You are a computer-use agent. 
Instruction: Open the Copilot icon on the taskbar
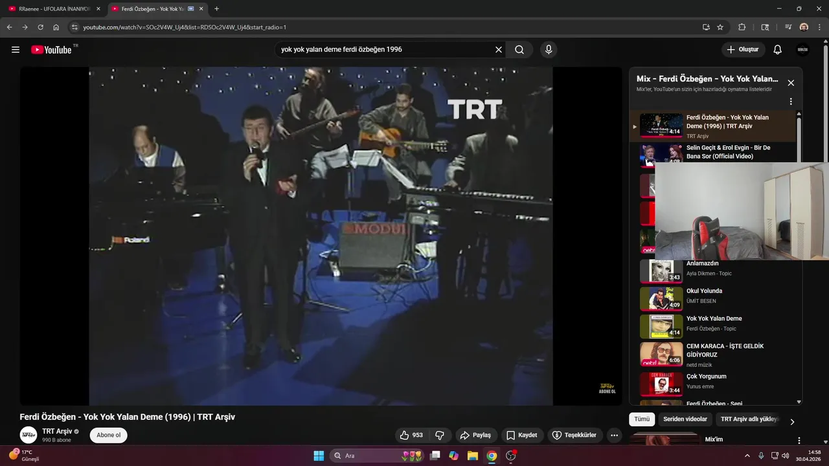point(454,456)
